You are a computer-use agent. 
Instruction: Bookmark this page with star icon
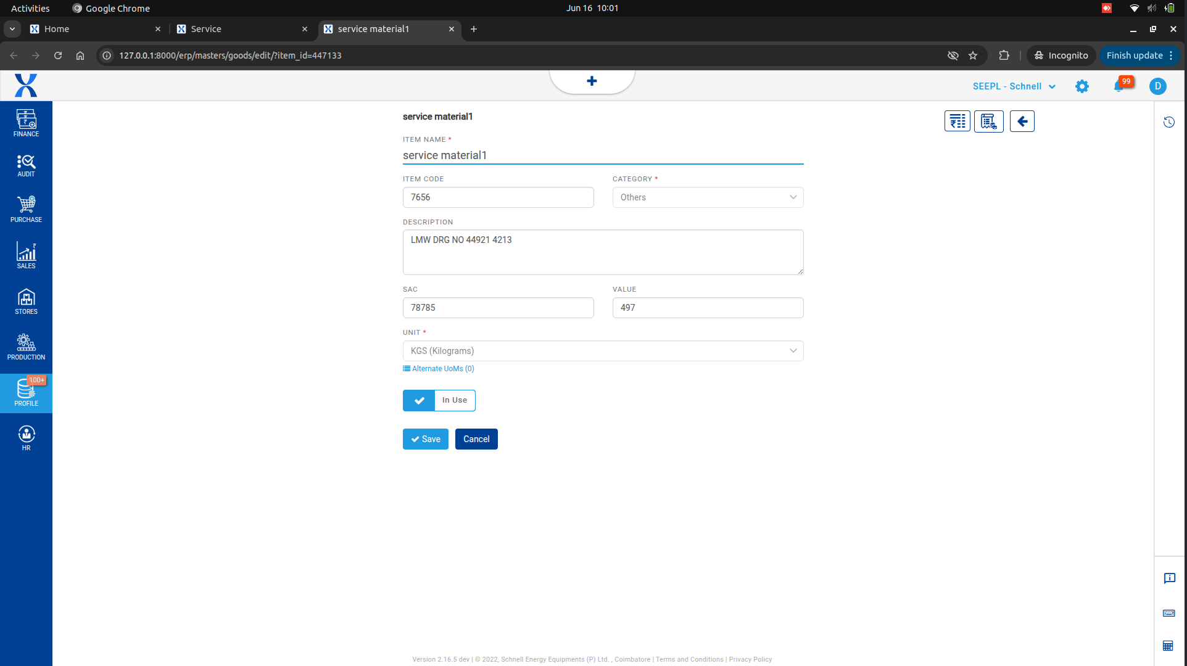point(973,55)
